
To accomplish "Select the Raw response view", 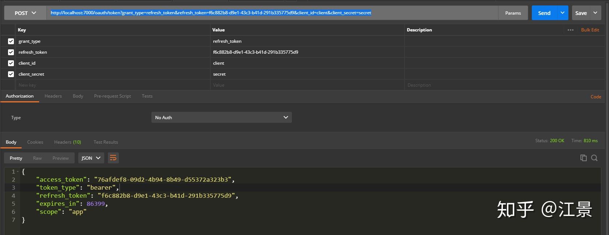I will pyautogui.click(x=37, y=158).
